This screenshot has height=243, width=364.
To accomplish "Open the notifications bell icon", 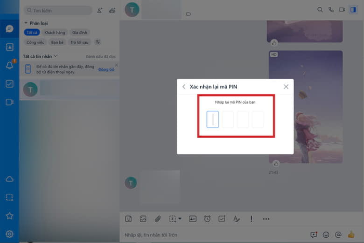I will click(x=9, y=65).
